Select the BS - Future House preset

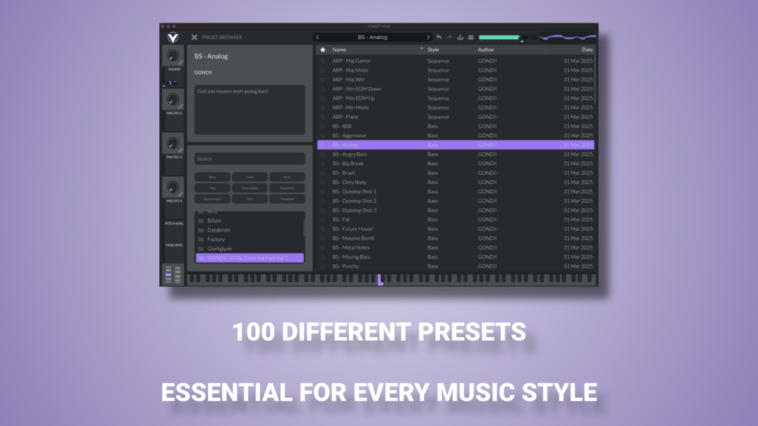click(x=456, y=229)
